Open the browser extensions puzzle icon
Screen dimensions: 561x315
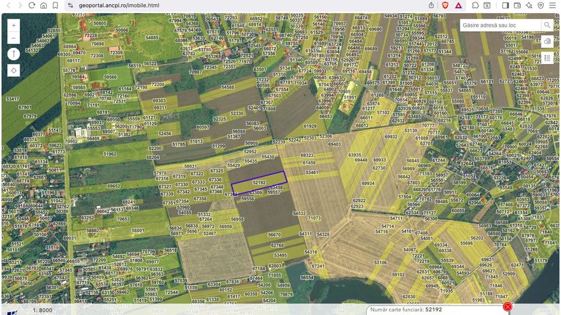475,5
